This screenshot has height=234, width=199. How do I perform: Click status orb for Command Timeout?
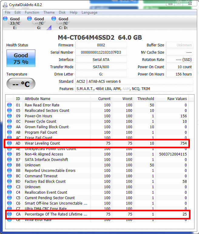9,176
